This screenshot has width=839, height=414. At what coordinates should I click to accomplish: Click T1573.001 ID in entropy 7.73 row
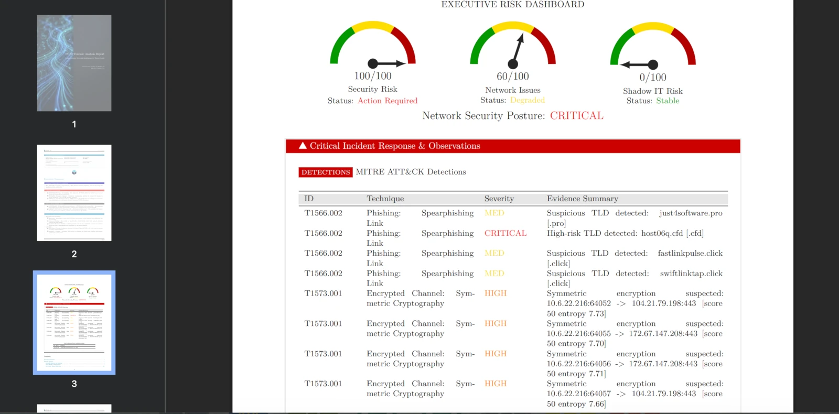pos(323,293)
